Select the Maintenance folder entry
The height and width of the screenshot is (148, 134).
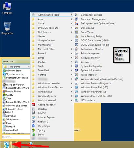(x=52, y=45)
